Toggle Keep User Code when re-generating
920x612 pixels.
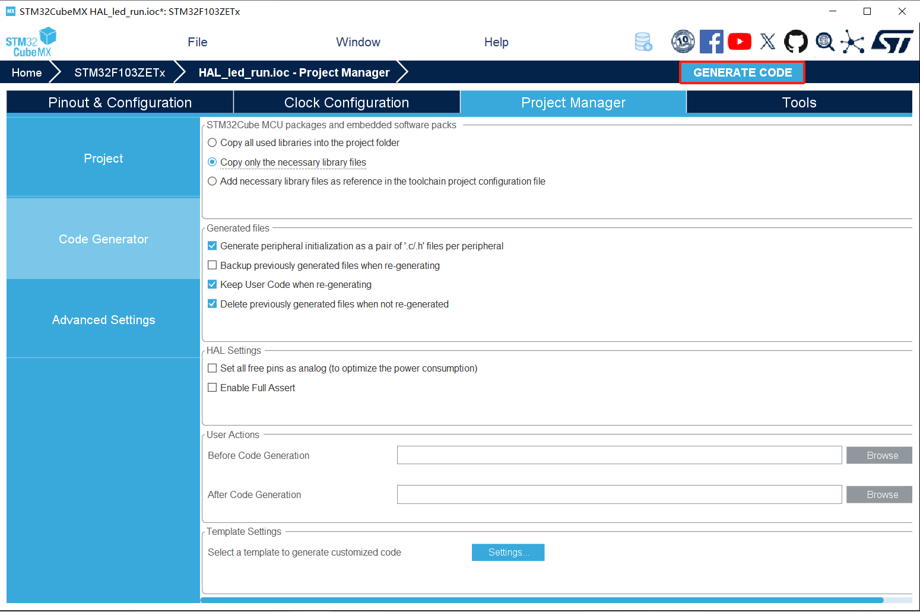pos(212,284)
